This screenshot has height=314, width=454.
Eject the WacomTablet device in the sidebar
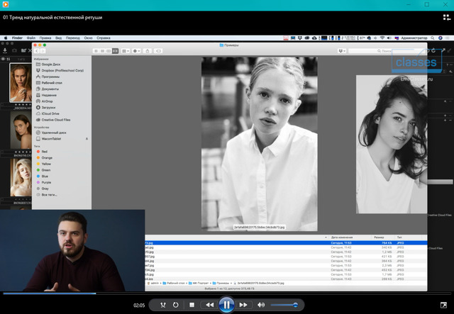[x=87, y=139]
